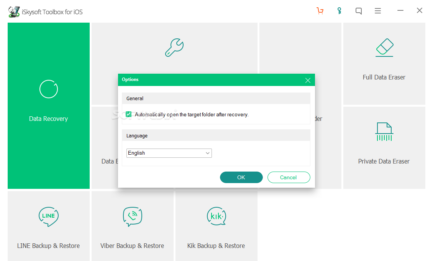Image resolution: width=433 pixels, height=261 pixels.
Task: Click the language dropdown chevron arrow
Action: (x=208, y=153)
